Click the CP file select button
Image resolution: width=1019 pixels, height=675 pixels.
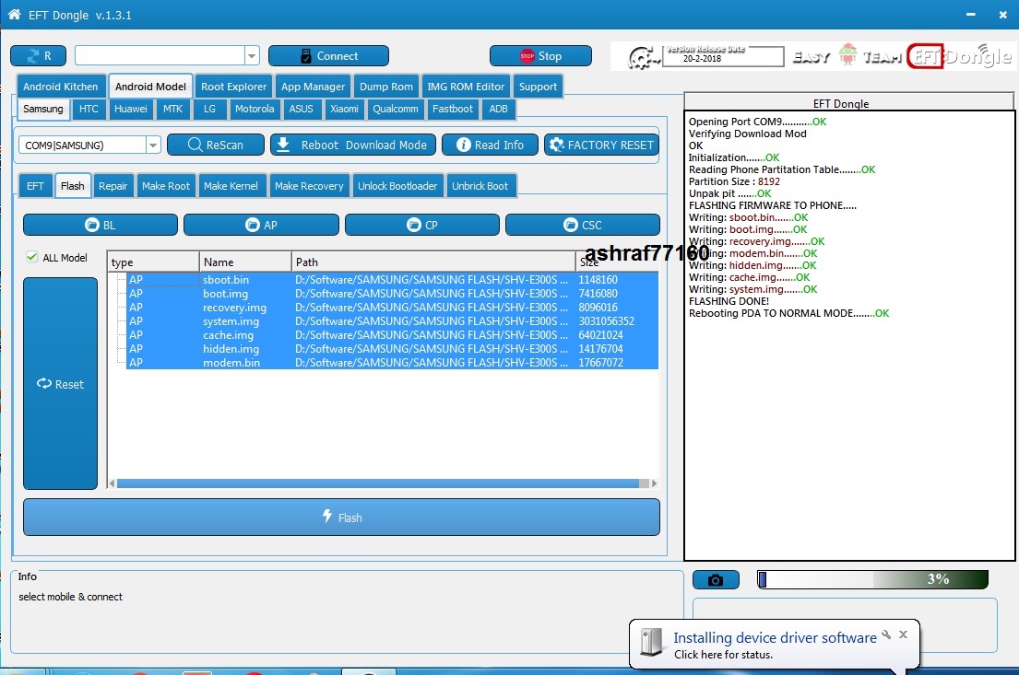point(422,225)
